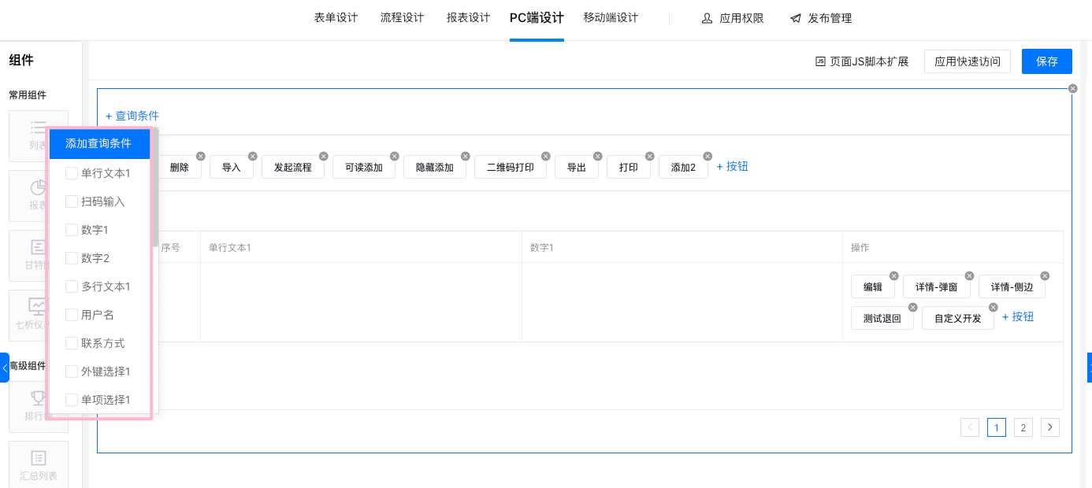This screenshot has width=1092, height=488.
Task: Select the 汇总列表 component icon
Action: pos(38,458)
